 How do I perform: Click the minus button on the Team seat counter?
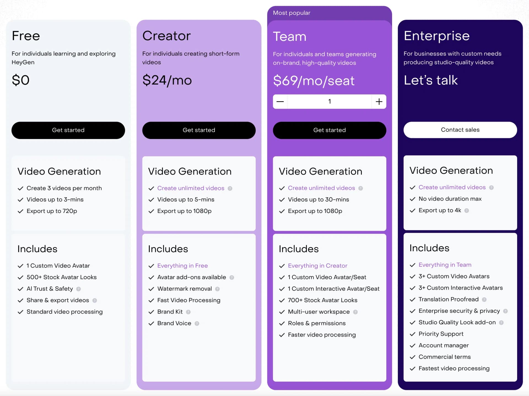click(280, 101)
